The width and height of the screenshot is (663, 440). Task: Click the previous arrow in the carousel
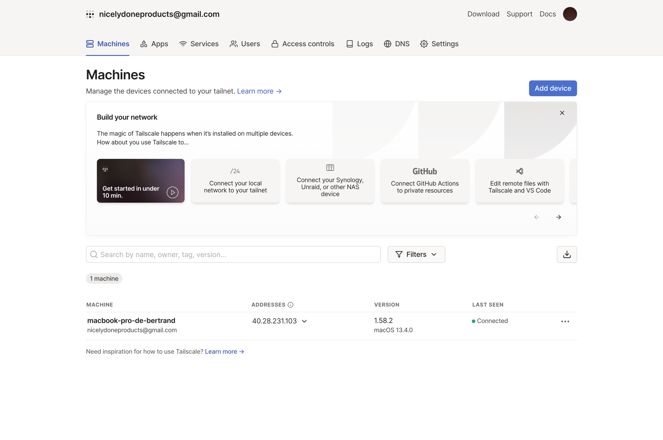click(x=536, y=217)
